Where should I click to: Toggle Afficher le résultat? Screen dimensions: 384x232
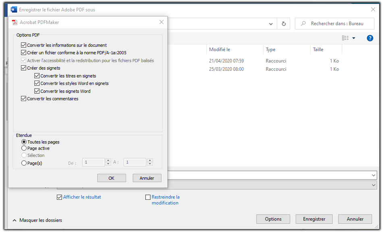point(60,197)
